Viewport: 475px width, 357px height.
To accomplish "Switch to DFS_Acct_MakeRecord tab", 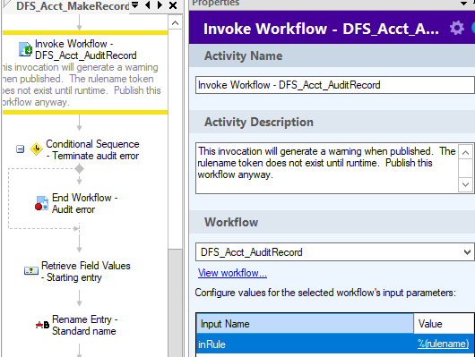I will [73, 5].
